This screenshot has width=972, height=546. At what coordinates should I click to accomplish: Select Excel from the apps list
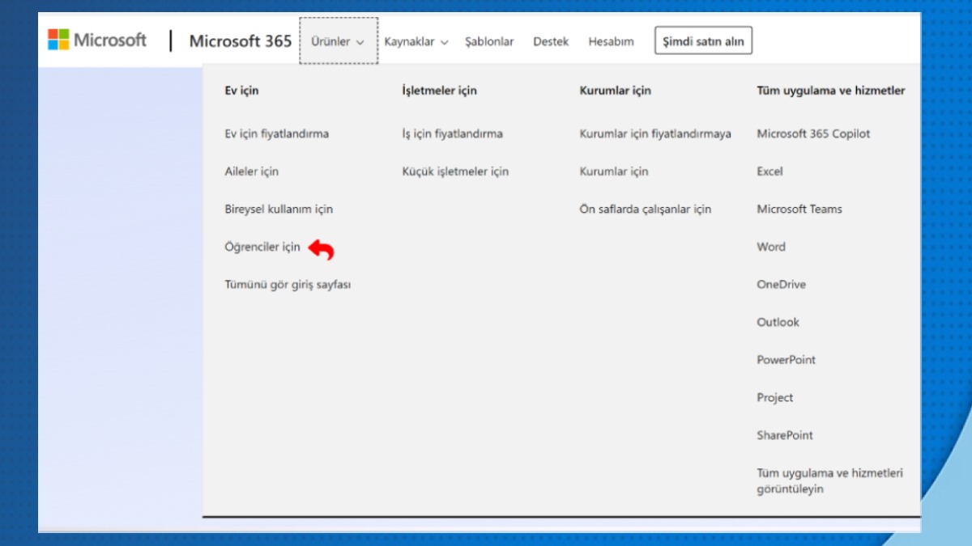pyautogui.click(x=769, y=171)
